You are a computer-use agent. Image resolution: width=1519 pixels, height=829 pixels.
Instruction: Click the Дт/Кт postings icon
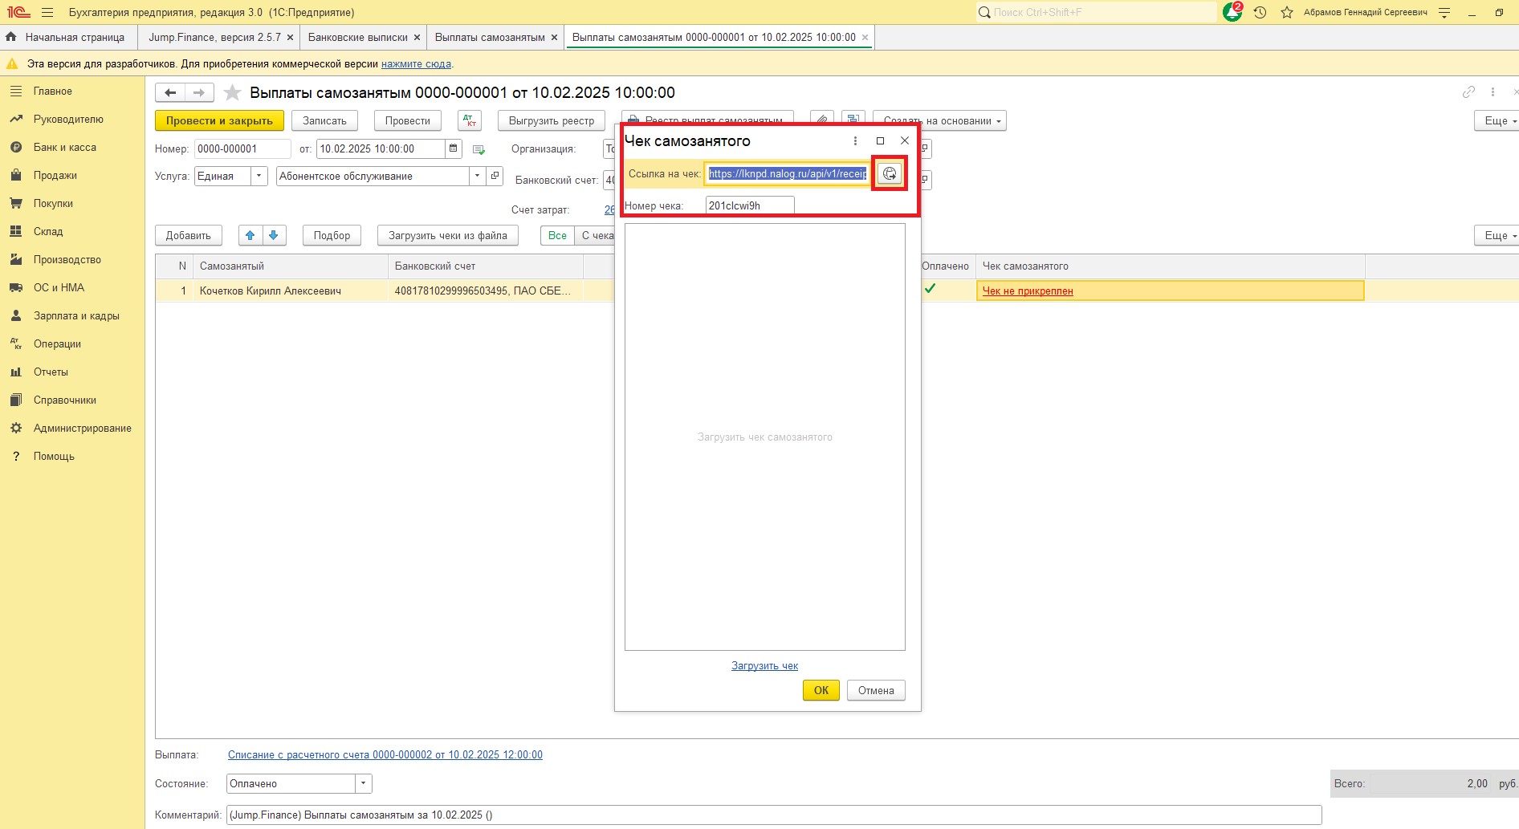click(x=470, y=120)
